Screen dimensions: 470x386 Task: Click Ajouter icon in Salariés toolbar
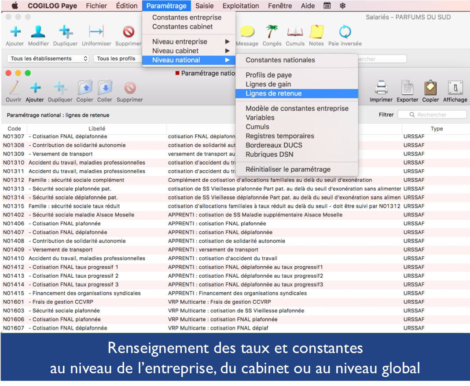[15, 31]
